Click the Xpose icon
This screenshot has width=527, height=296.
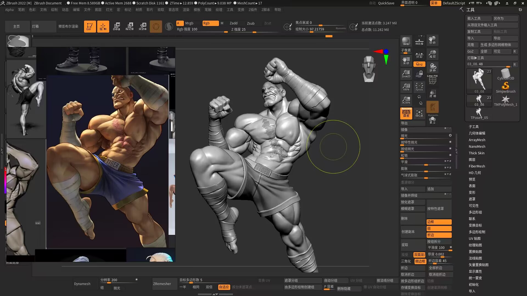419,87
